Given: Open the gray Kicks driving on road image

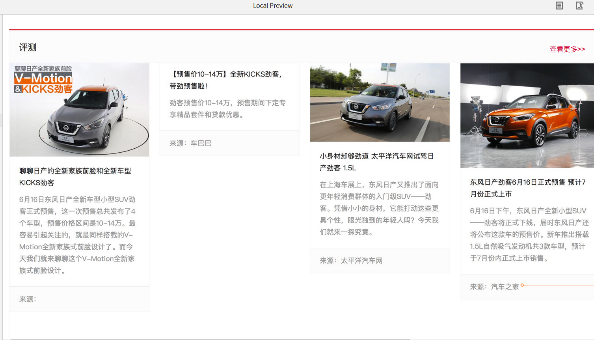Looking at the screenshot, I should point(380,103).
